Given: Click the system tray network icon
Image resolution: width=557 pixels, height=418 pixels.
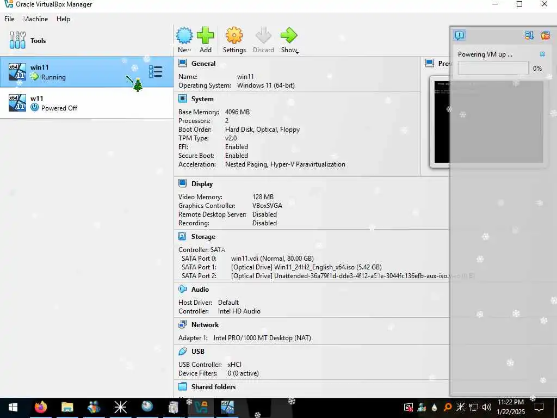Looking at the screenshot, I should [x=474, y=407].
